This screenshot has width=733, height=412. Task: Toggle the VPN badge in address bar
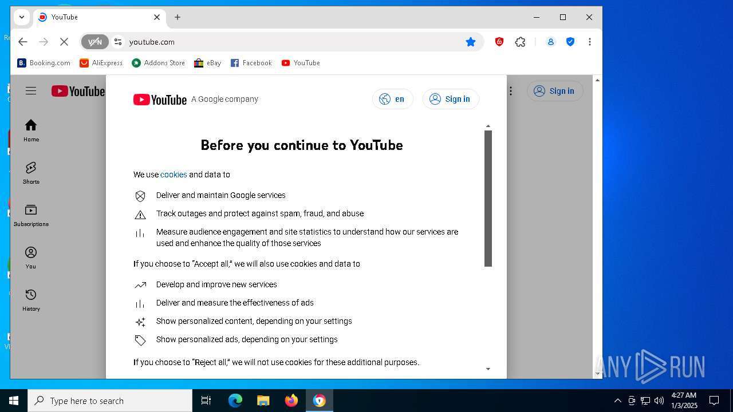pyautogui.click(x=94, y=42)
